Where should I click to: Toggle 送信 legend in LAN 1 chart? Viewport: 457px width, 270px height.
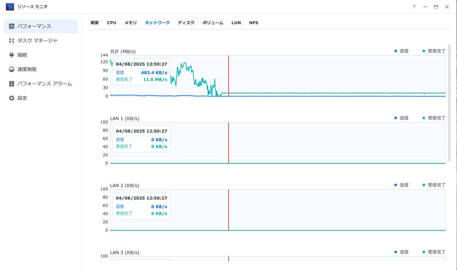401,118
